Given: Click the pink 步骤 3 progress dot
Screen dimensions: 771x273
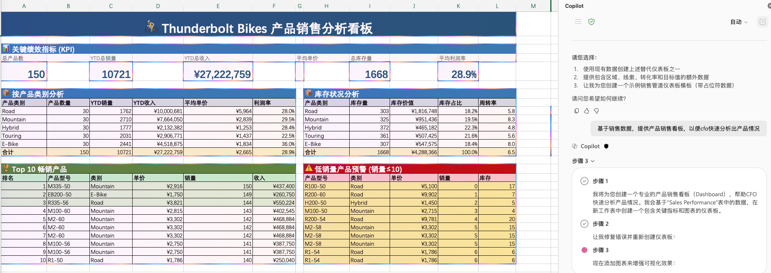Looking at the screenshot, I should pos(584,250).
